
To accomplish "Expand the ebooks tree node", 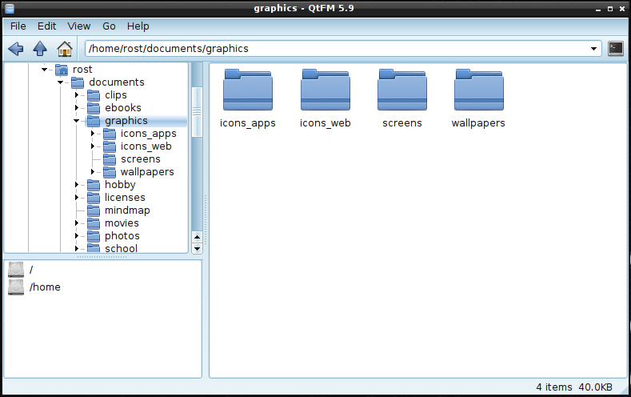I will 77,108.
